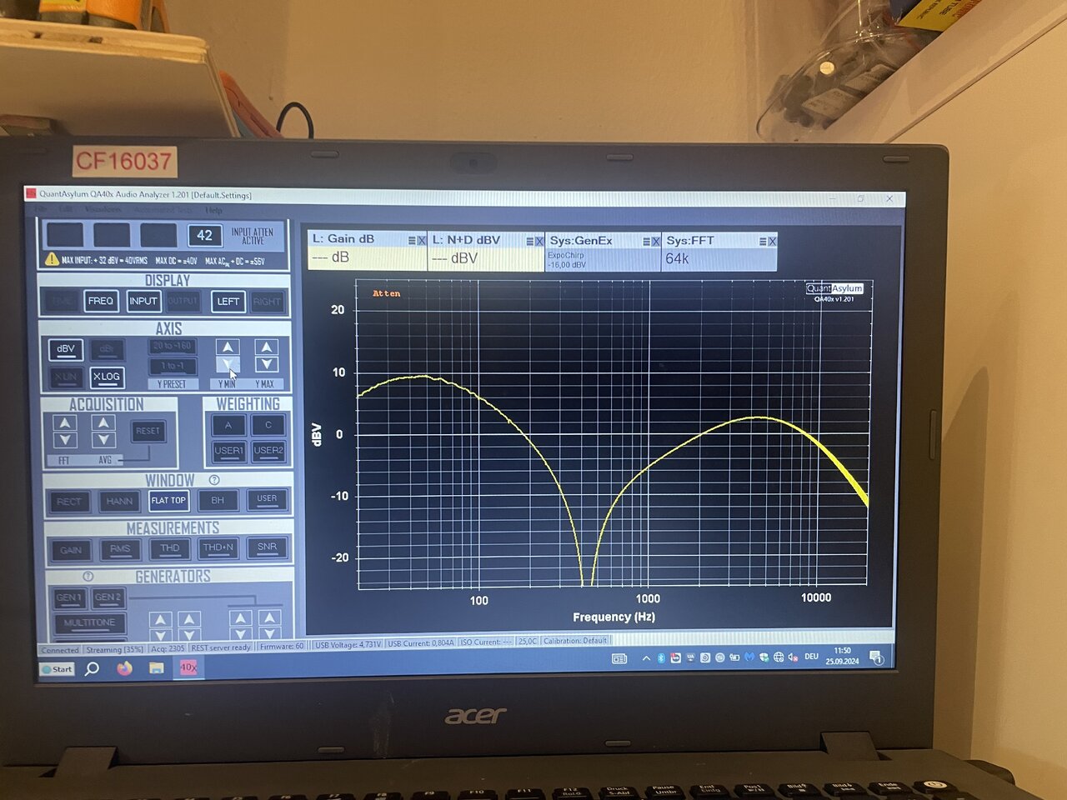Select the FLAT TOP window function
Viewport: 1067px width, 800px height.
tap(168, 500)
